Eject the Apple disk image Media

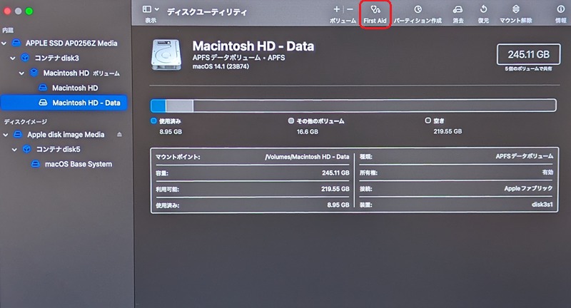[x=119, y=135]
